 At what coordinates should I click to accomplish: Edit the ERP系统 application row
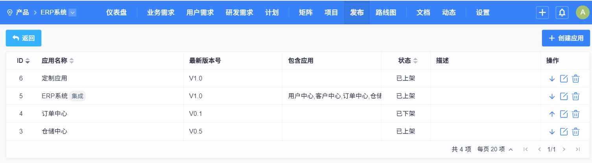(564, 96)
